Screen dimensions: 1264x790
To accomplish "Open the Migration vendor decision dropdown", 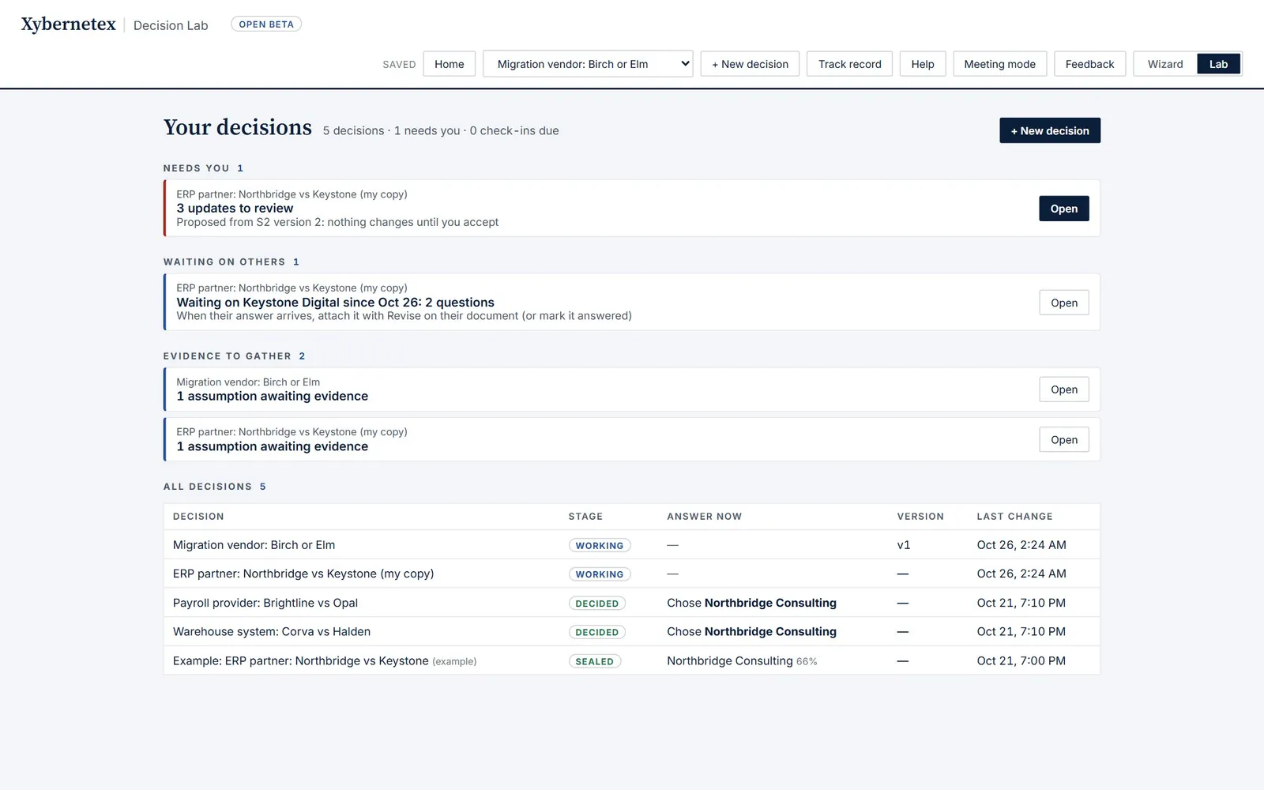I will click(x=588, y=64).
